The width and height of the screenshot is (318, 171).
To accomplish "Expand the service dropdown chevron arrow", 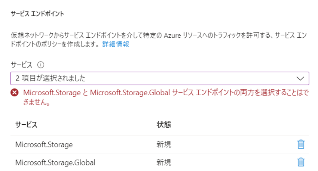I will pos(300,78).
